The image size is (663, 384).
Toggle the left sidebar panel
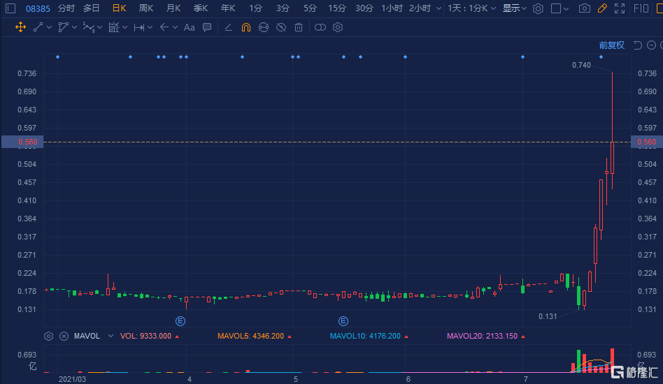10,8
